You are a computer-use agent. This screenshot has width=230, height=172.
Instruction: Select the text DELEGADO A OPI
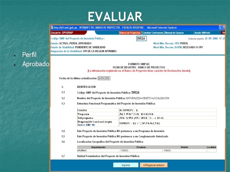[193, 47]
